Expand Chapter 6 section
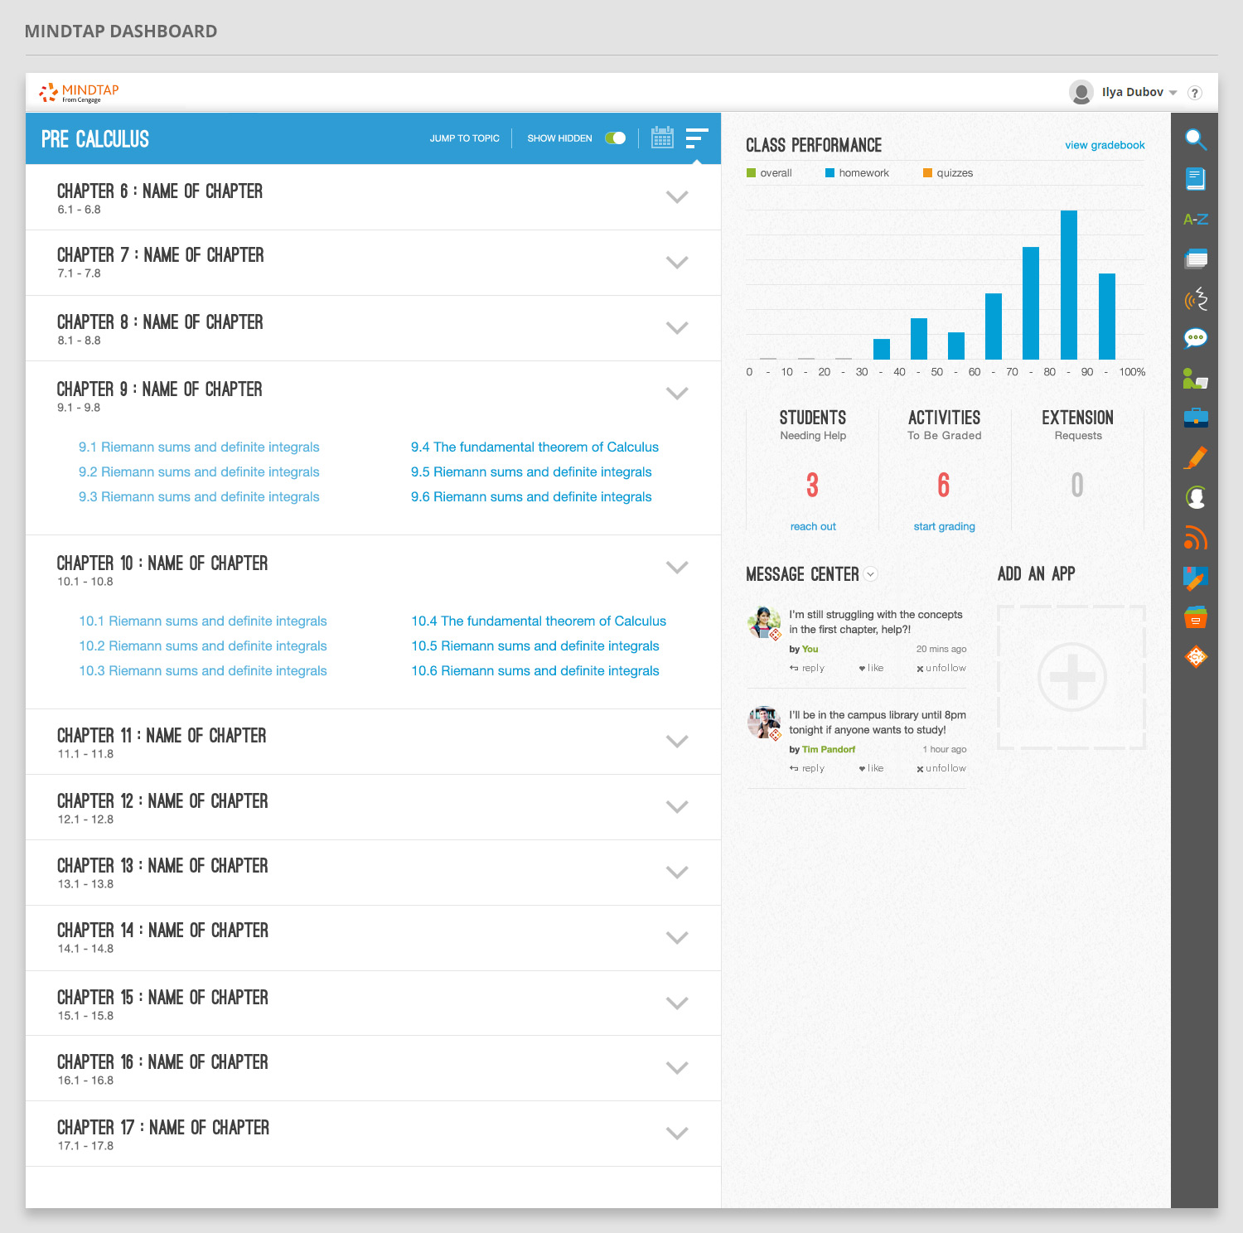The height and width of the screenshot is (1233, 1243). point(677,197)
